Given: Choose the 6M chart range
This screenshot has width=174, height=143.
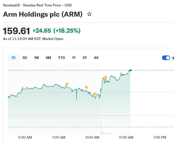Looking at the screenshot, I should click(x=48, y=58).
